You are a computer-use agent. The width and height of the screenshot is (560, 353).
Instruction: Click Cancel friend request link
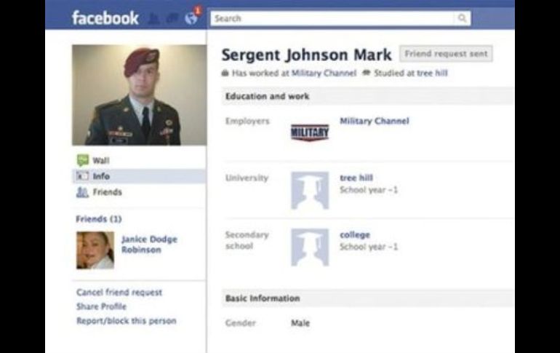click(x=119, y=293)
